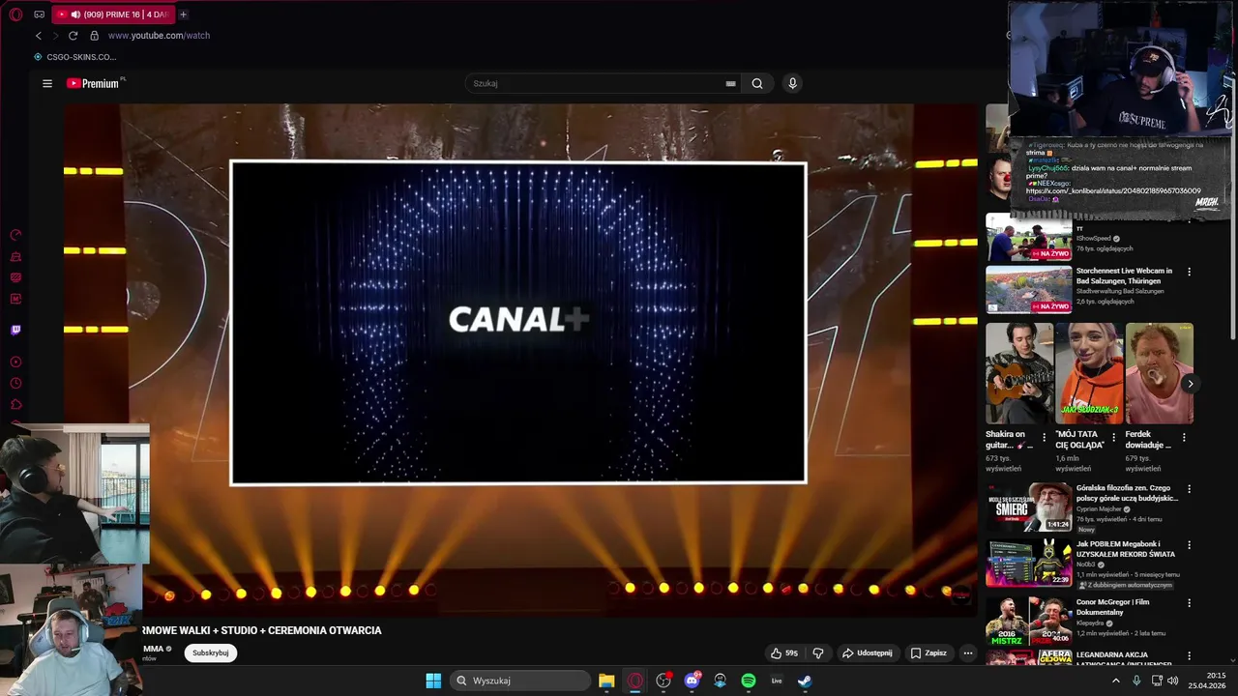Subscribe with the Subskrybuj button
Viewport: 1238px width, 696px height.
pos(211,652)
